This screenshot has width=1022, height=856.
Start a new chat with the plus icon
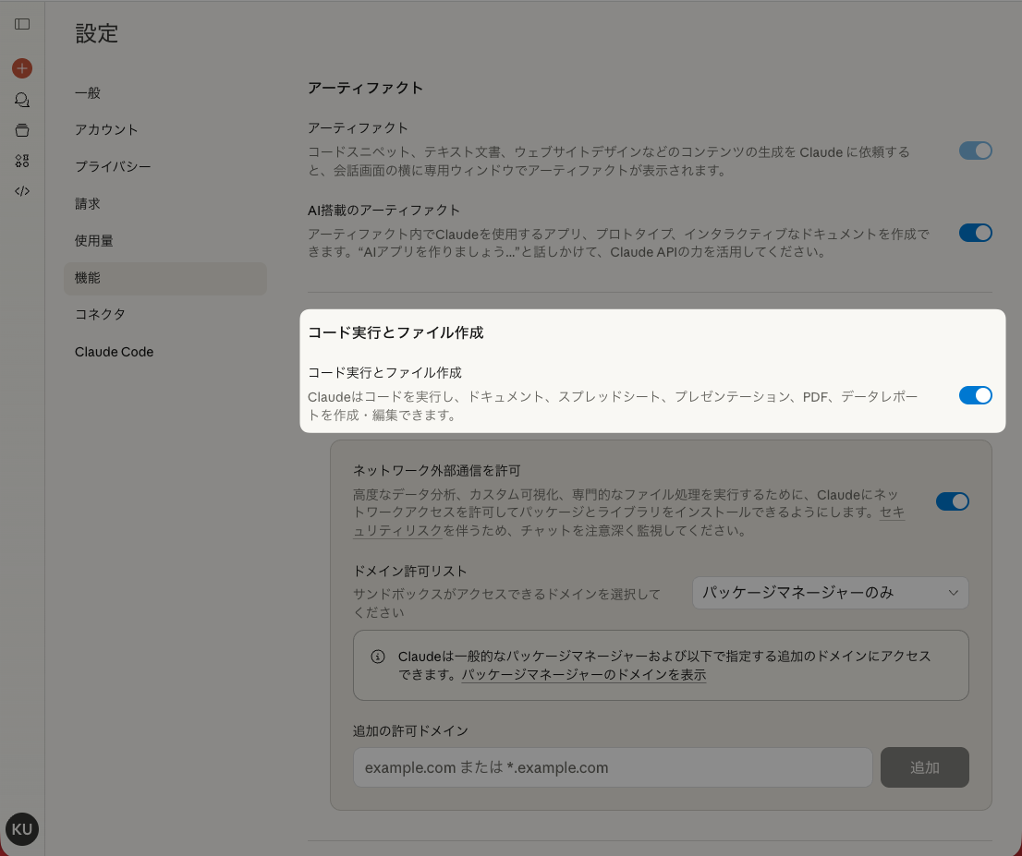click(22, 67)
